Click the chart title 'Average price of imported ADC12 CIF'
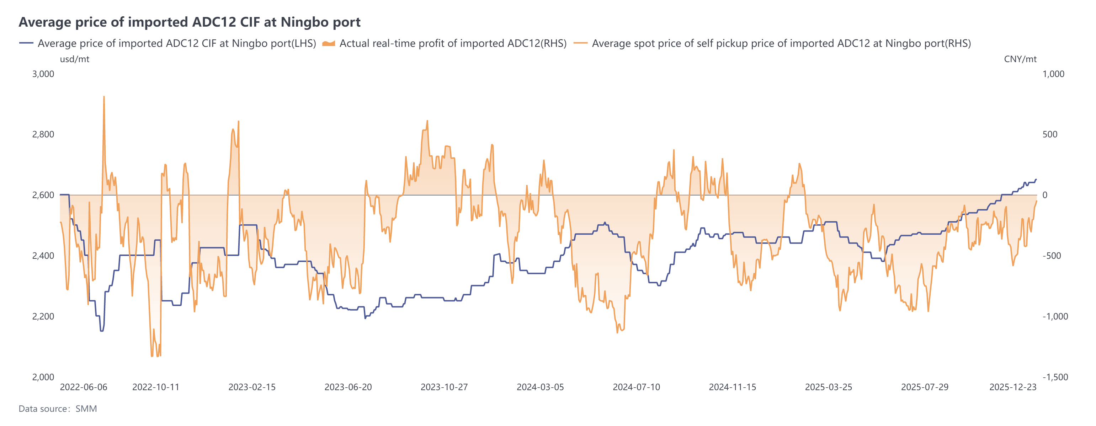The width and height of the screenshot is (1096, 426). click(x=189, y=22)
